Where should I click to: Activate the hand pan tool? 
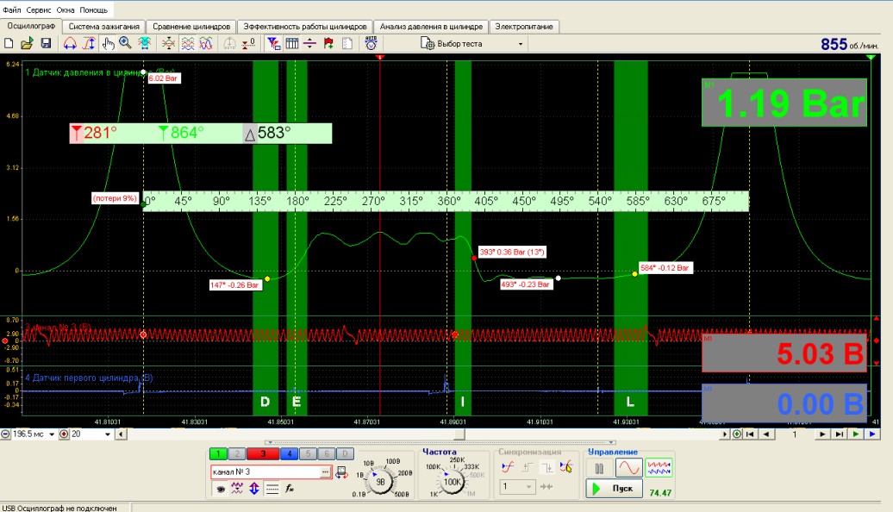pos(108,43)
